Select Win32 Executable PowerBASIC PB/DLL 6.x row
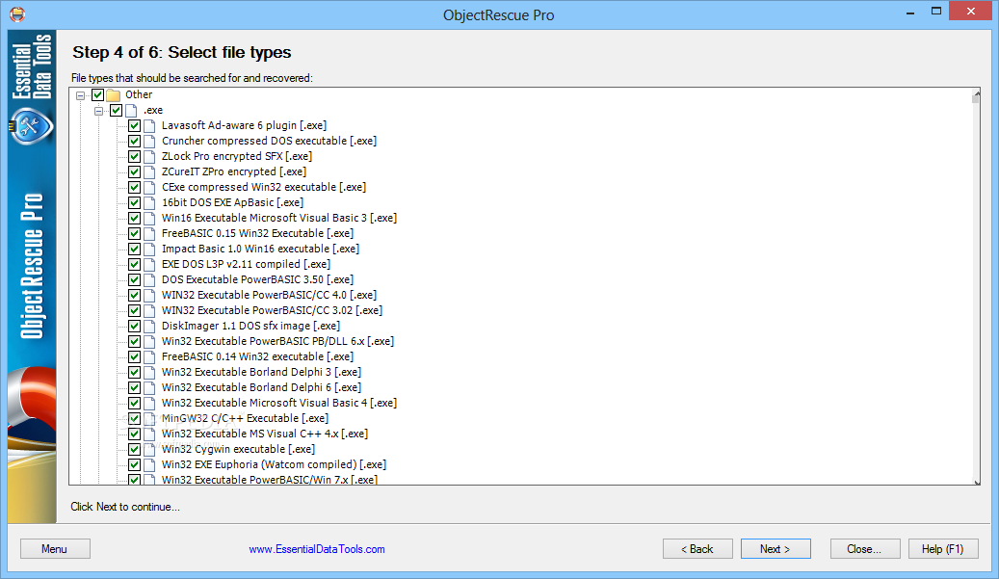The image size is (999, 579). [x=277, y=341]
